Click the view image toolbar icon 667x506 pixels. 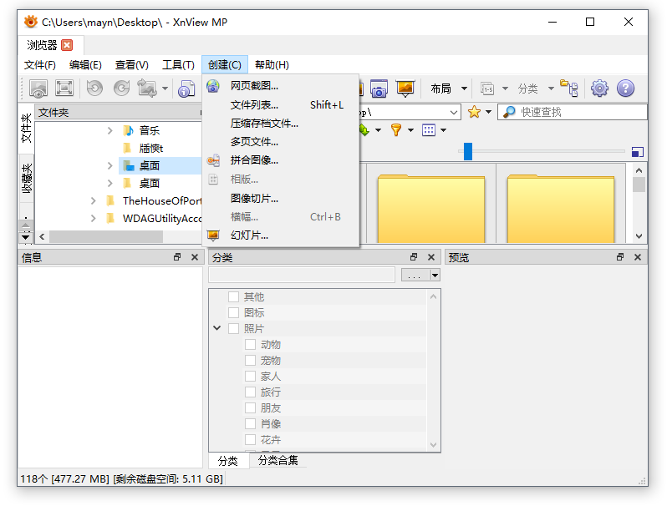click(38, 89)
